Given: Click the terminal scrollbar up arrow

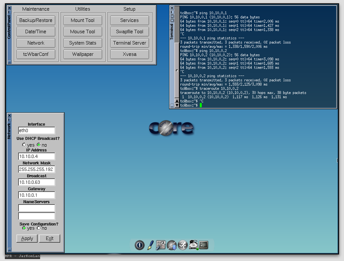Looking at the screenshot, I should click(177, 101).
